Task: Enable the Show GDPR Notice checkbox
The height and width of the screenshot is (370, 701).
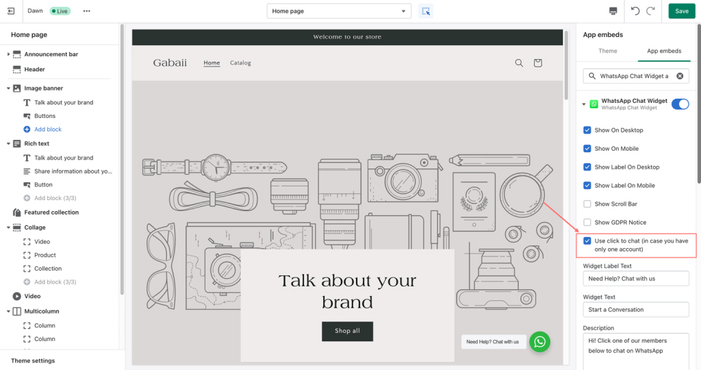Action: [x=587, y=223]
